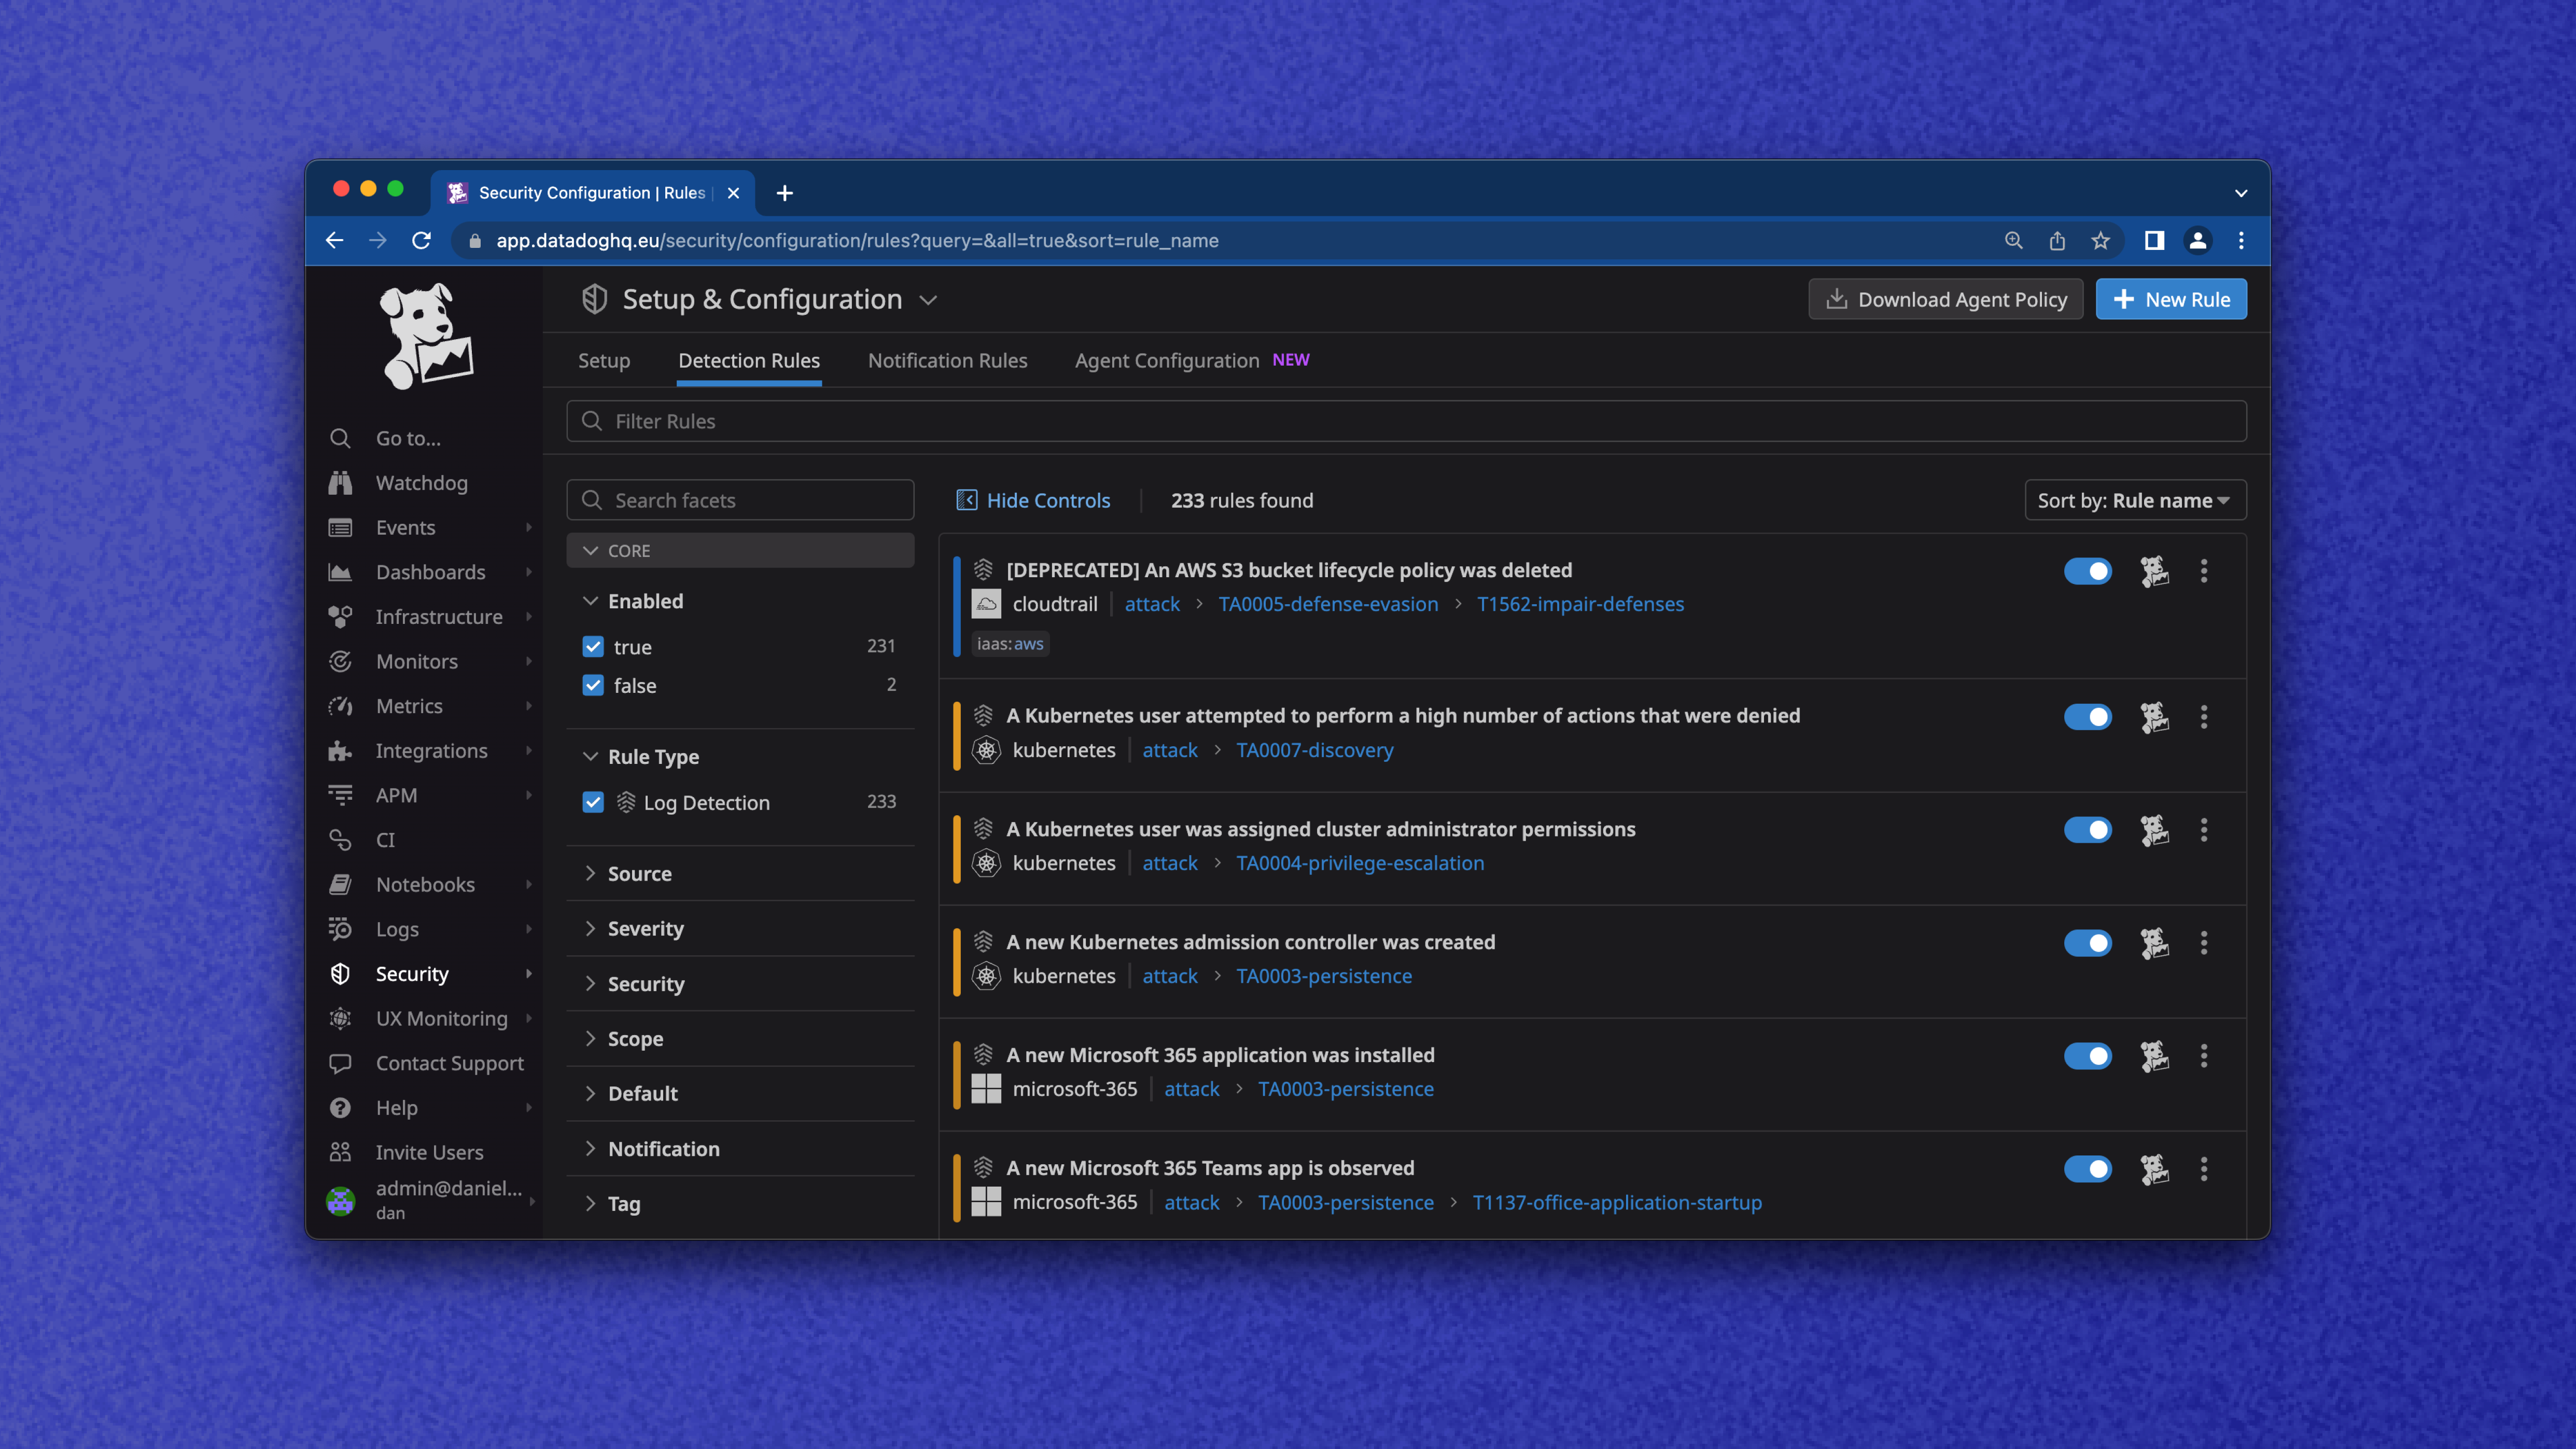Screen dimensions: 2576x1449
Task: Click the TA0004-privilege-escalation link
Action: 1360,863
